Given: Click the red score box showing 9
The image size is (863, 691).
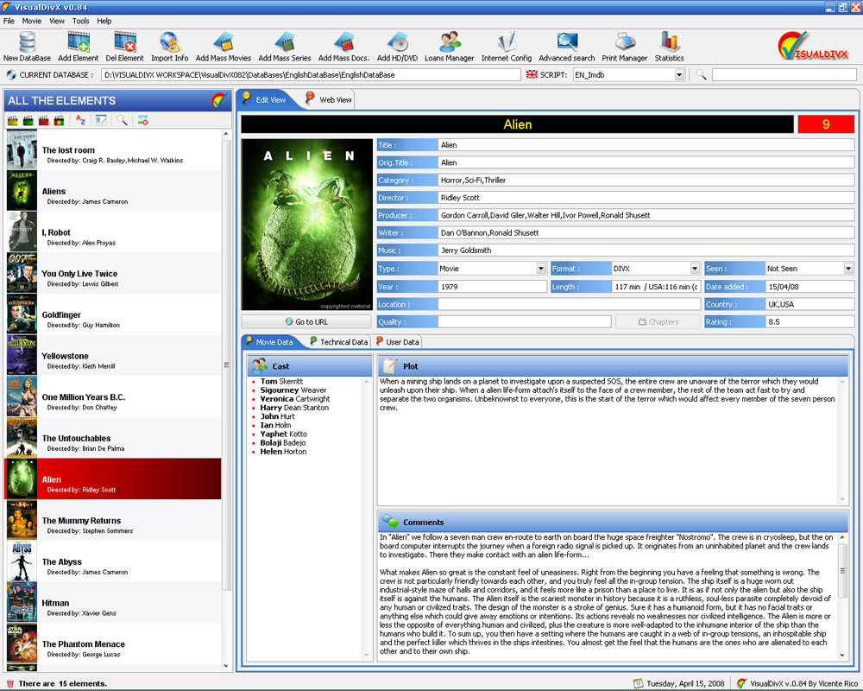Looking at the screenshot, I should (x=826, y=124).
